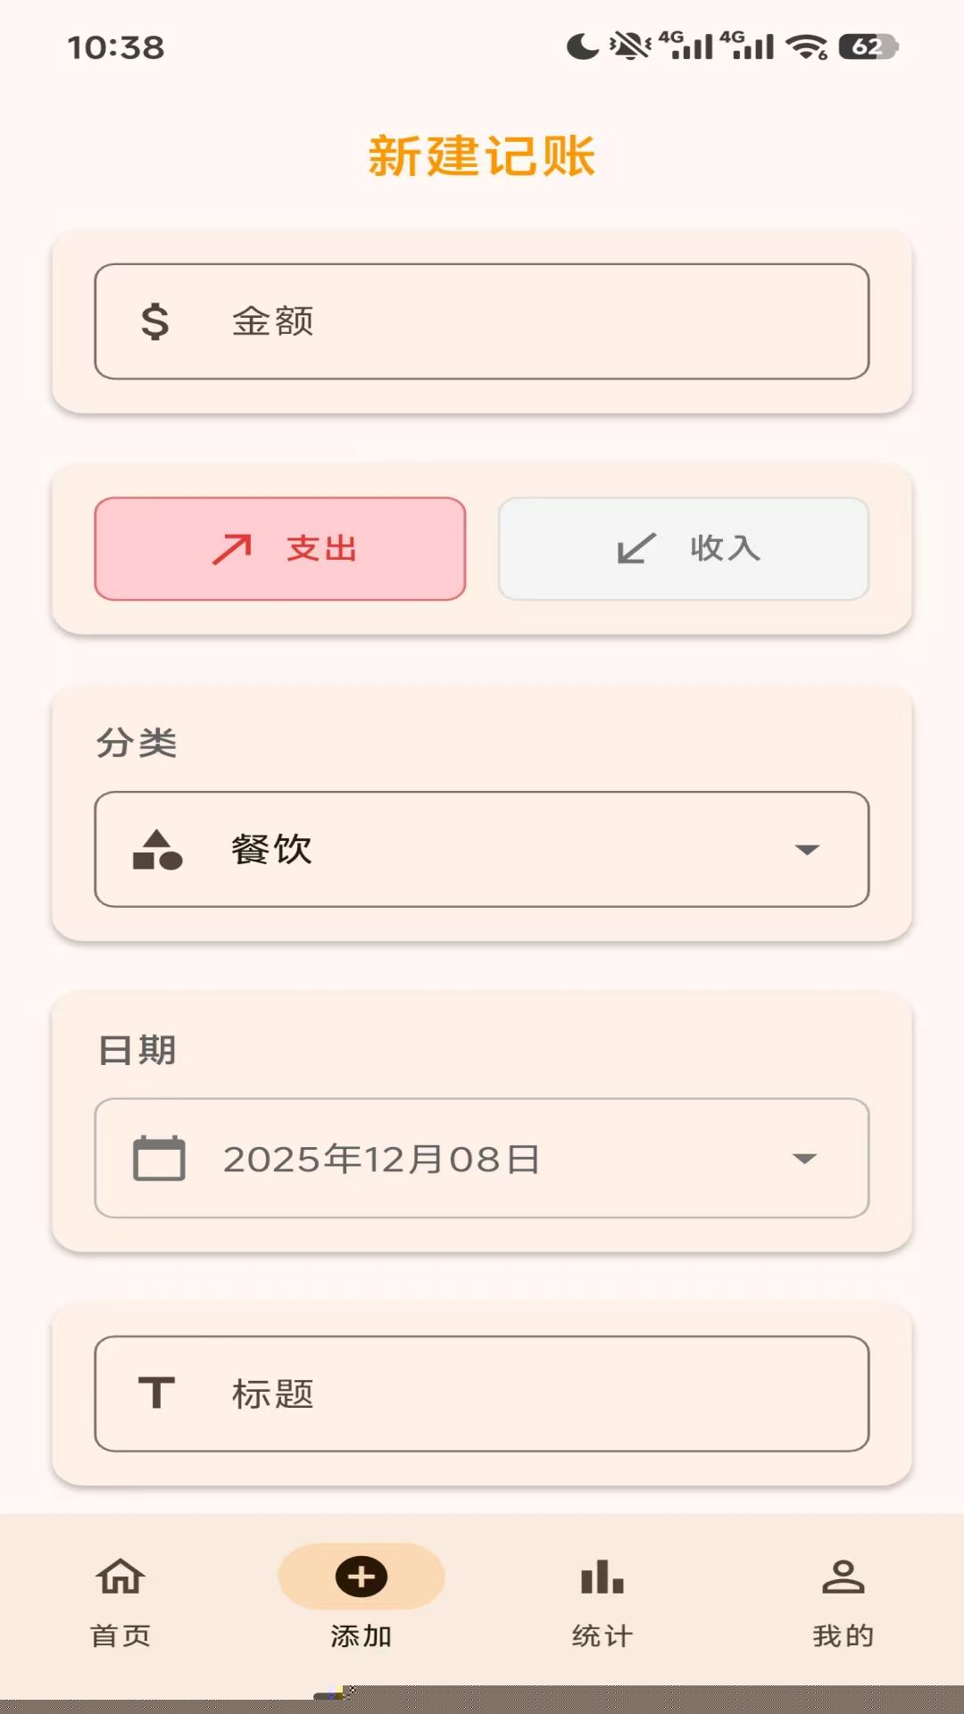Tap the profile person icon
The height and width of the screenshot is (1714, 964).
tap(843, 1577)
